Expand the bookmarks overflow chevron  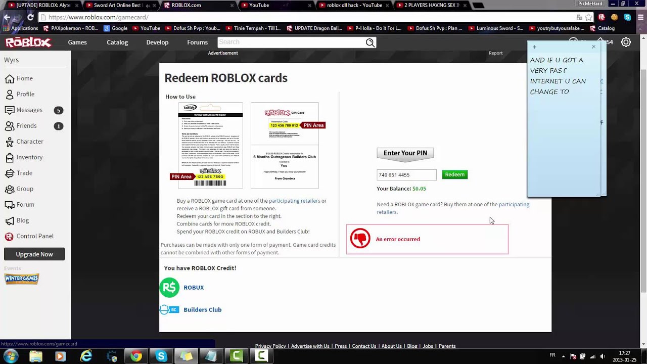pyautogui.click(x=640, y=28)
